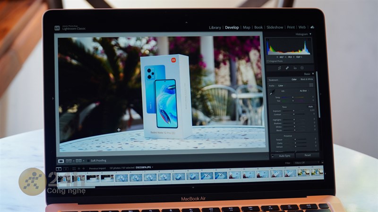Switch to Loupe view mode icon
The height and width of the screenshot is (212, 378).
61,161
